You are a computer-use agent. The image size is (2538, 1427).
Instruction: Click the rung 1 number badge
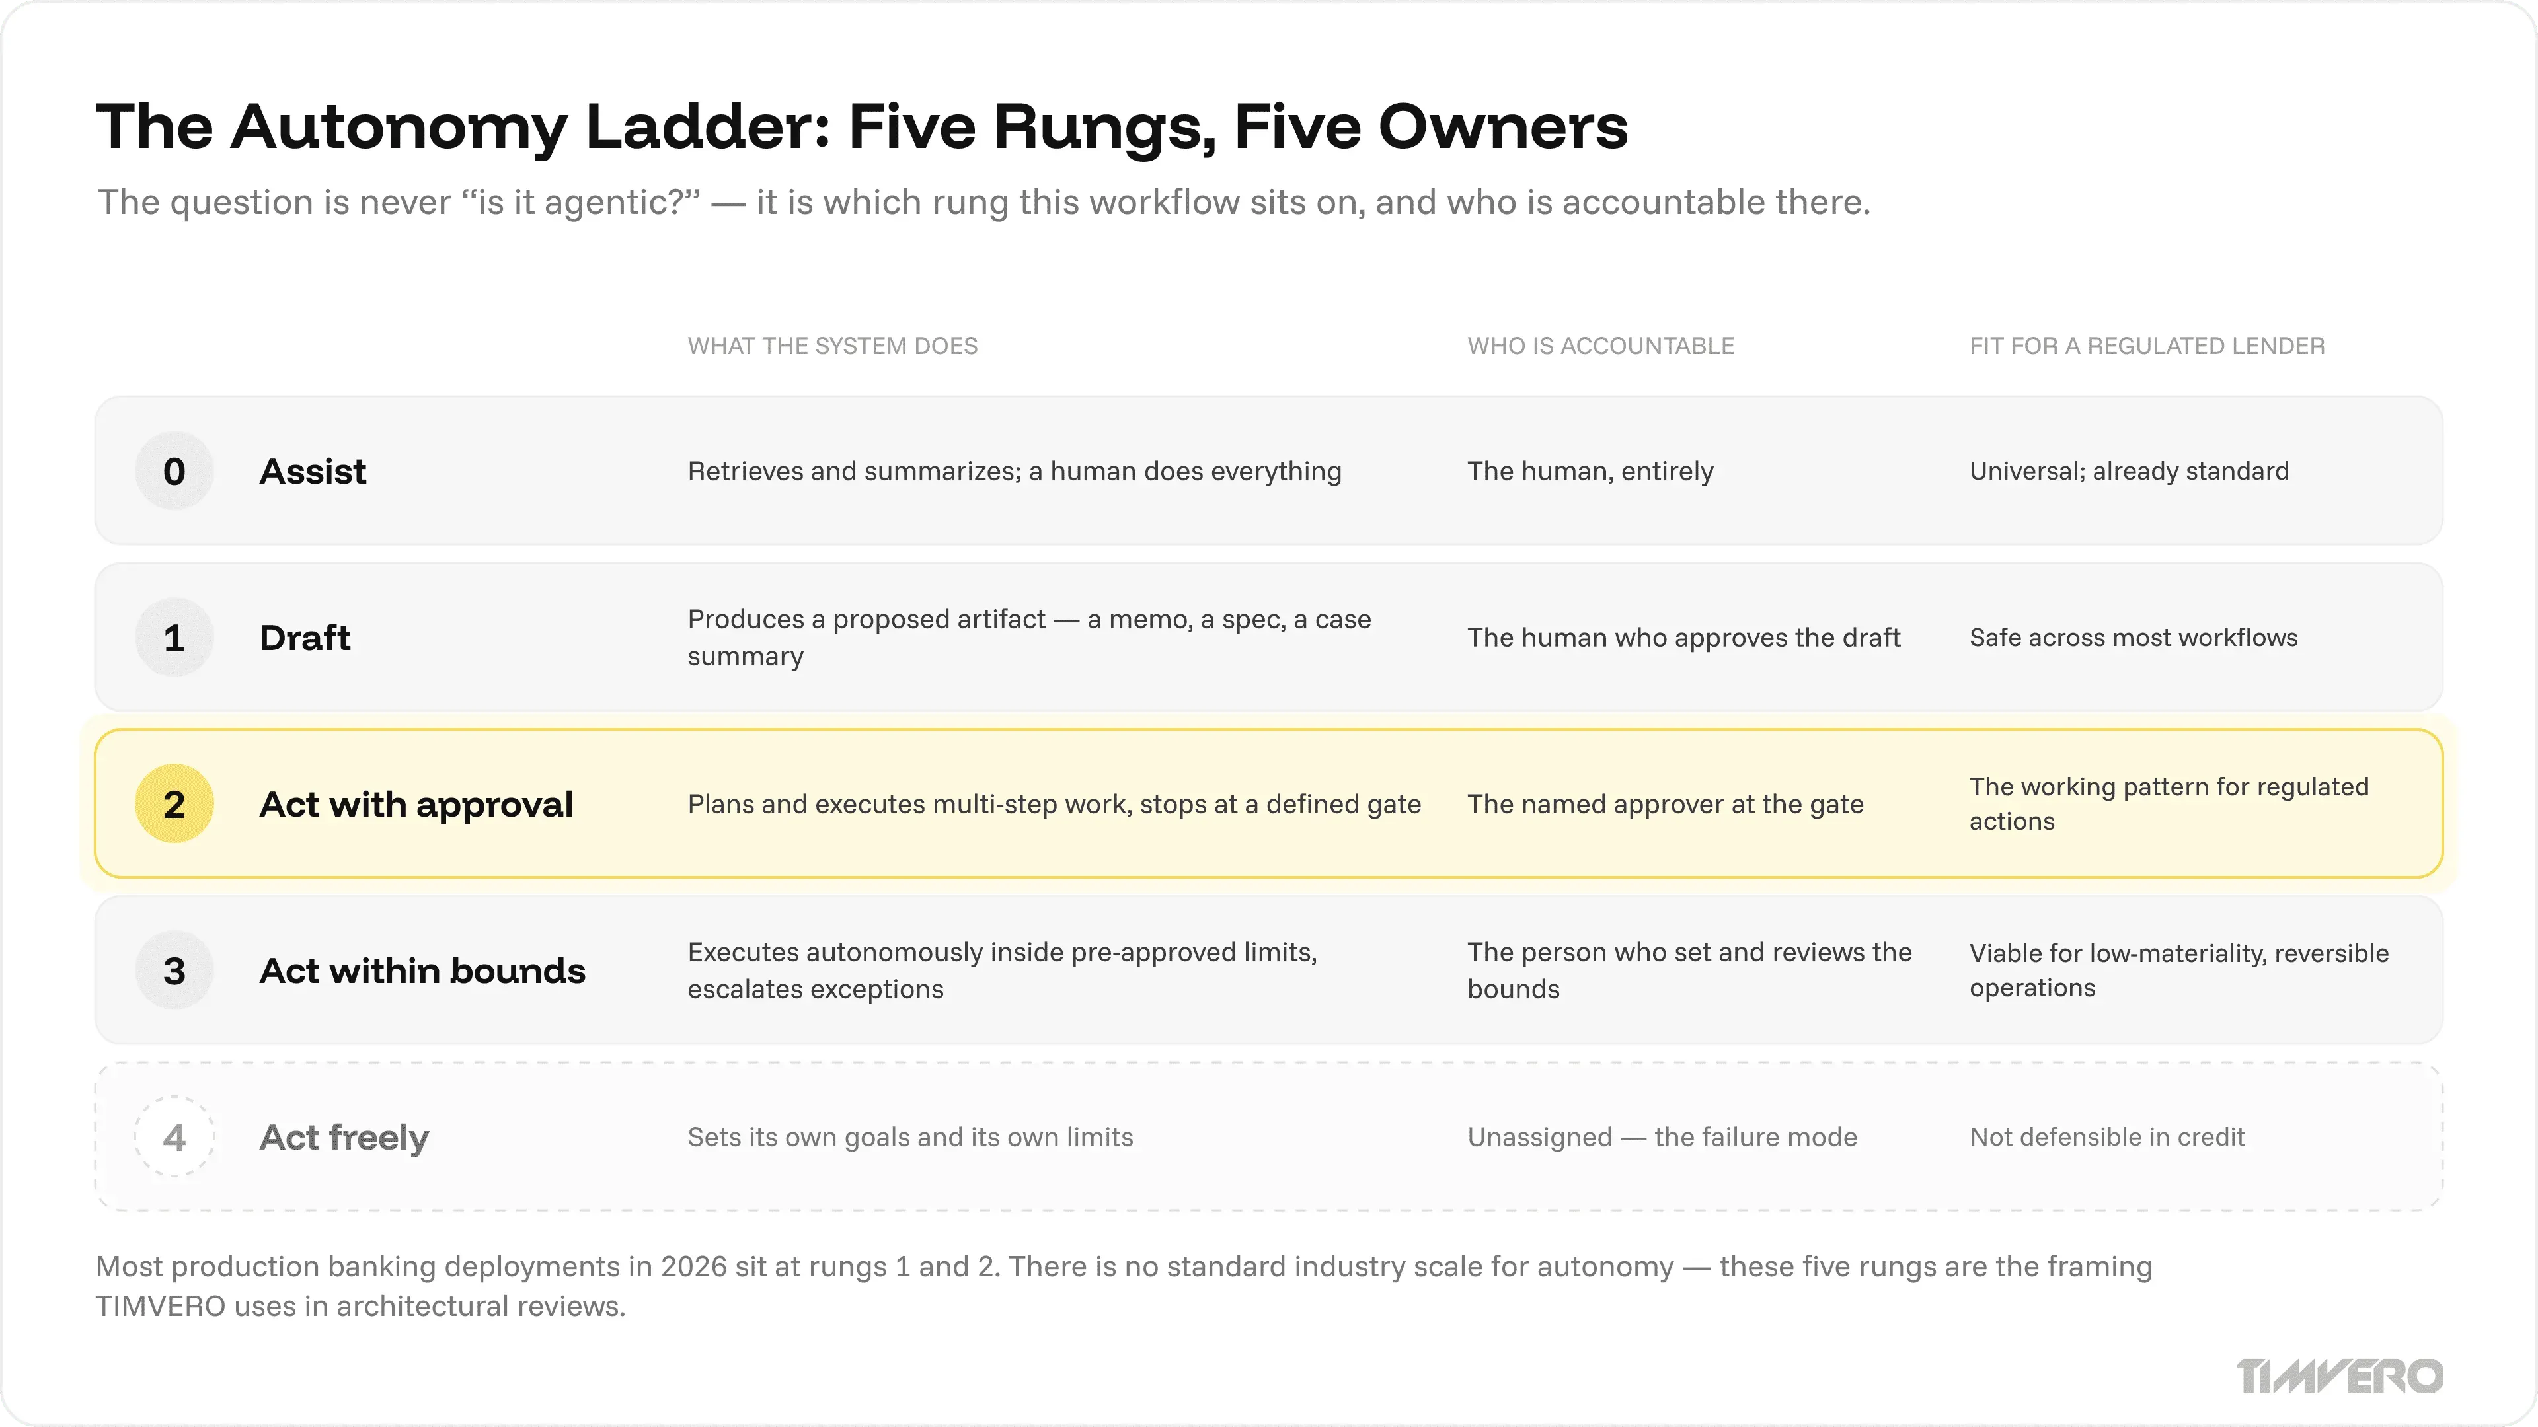174,637
